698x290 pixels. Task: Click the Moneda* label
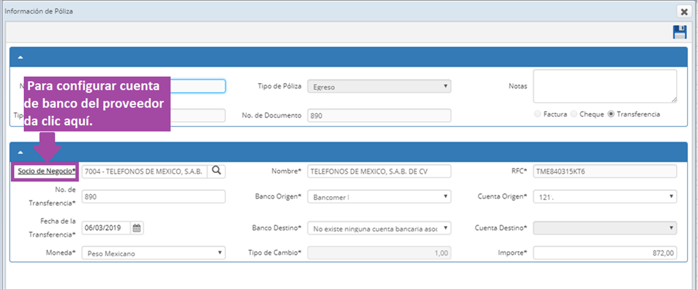pyautogui.click(x=62, y=253)
